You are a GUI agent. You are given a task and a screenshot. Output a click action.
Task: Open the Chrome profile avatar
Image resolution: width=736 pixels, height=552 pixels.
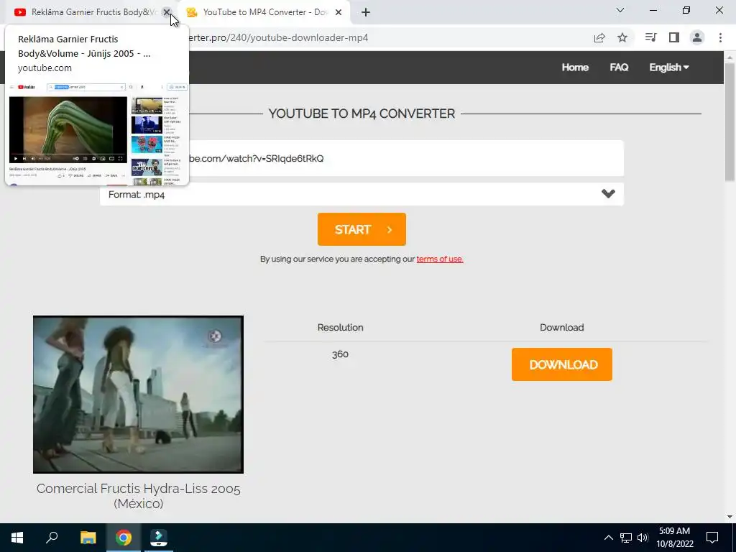point(697,37)
